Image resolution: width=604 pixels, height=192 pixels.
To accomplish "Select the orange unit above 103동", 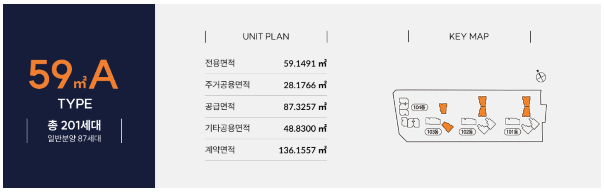I will click(x=443, y=109).
